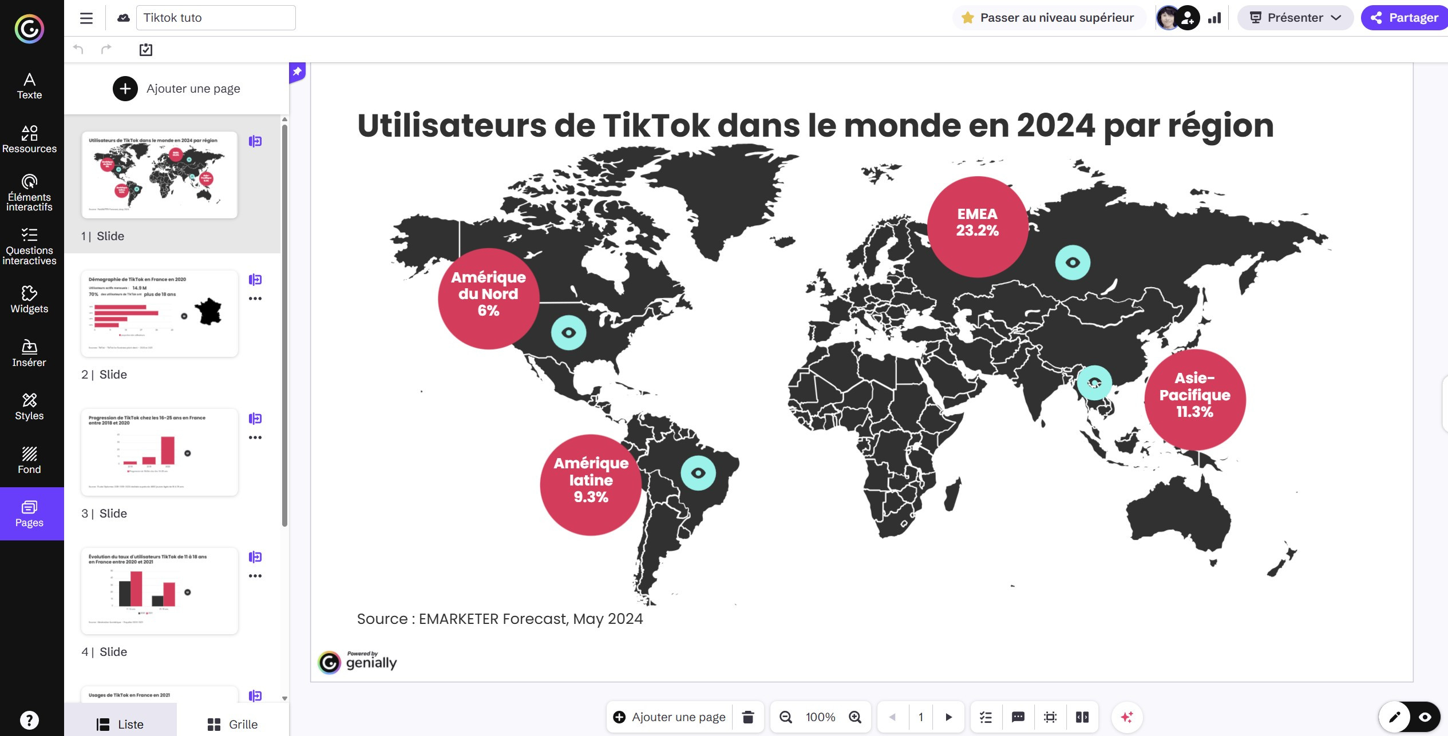Select the Asie-Pacifique 11.3% bubble
The height and width of the screenshot is (736, 1448).
click(x=1194, y=399)
